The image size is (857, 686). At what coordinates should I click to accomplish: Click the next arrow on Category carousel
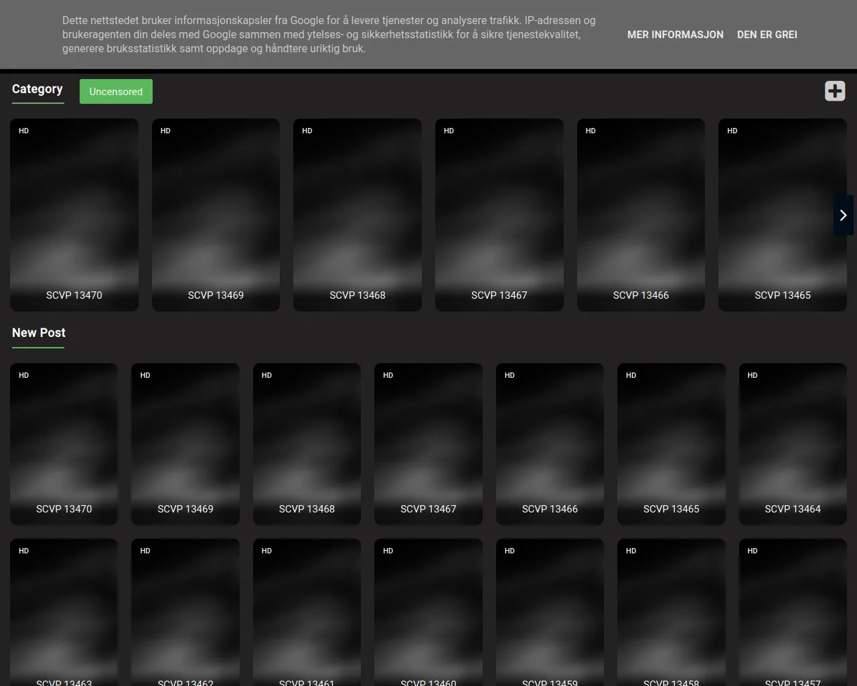pos(843,215)
